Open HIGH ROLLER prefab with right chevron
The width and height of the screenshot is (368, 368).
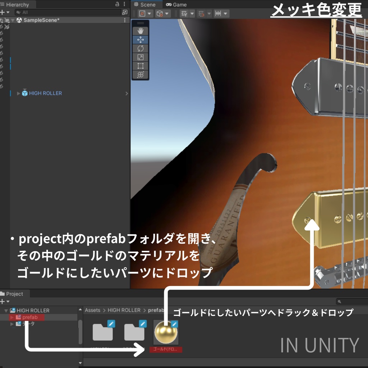pos(126,93)
